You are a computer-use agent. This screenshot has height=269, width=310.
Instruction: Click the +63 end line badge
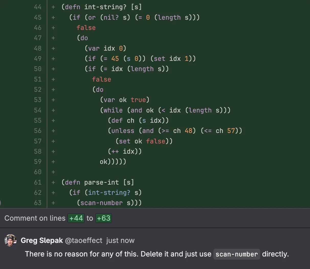pos(104,218)
